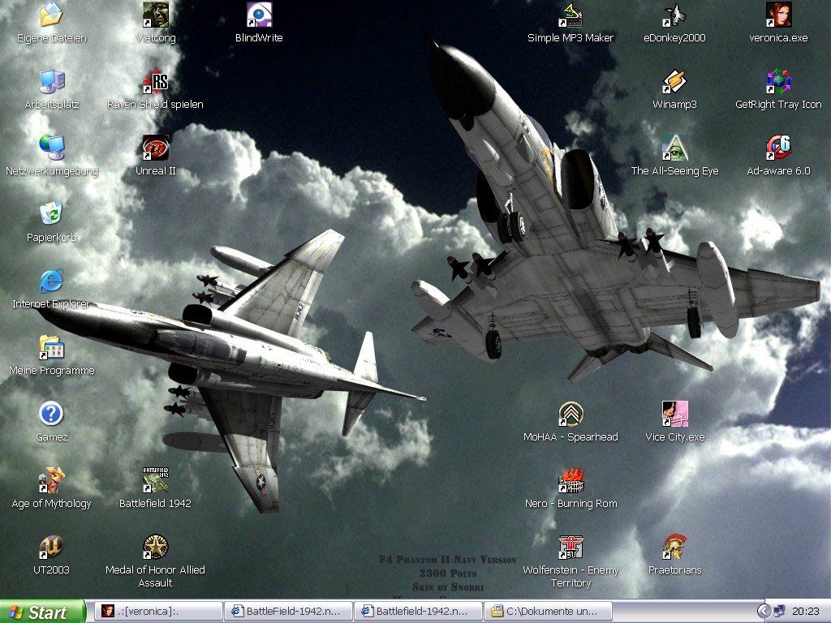The width and height of the screenshot is (831, 623).
Task: Switch to BattleField-1942 taskbar button beside veronica
Action: [288, 612]
